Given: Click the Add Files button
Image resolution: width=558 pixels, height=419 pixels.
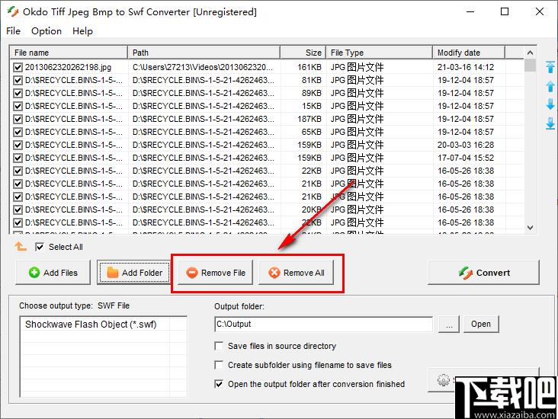Looking at the screenshot, I should click(53, 273).
